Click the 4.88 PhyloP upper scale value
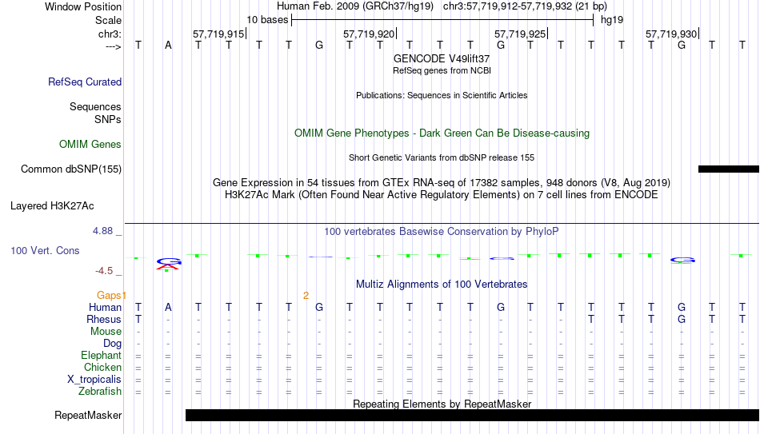Image resolution: width=760 pixels, height=434 pixels. pyautogui.click(x=102, y=231)
